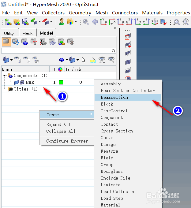This screenshot has height=208, width=191.
Task: Collapse the Components folder tree node
Action: point(4,76)
